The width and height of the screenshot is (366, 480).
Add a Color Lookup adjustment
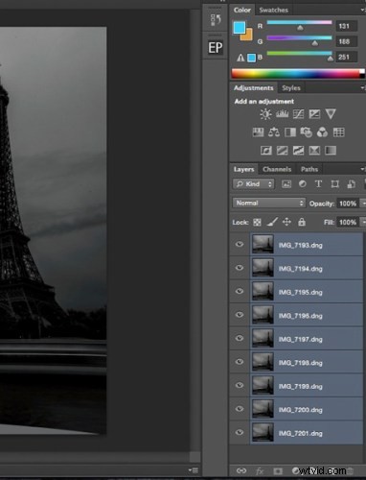[x=338, y=132]
